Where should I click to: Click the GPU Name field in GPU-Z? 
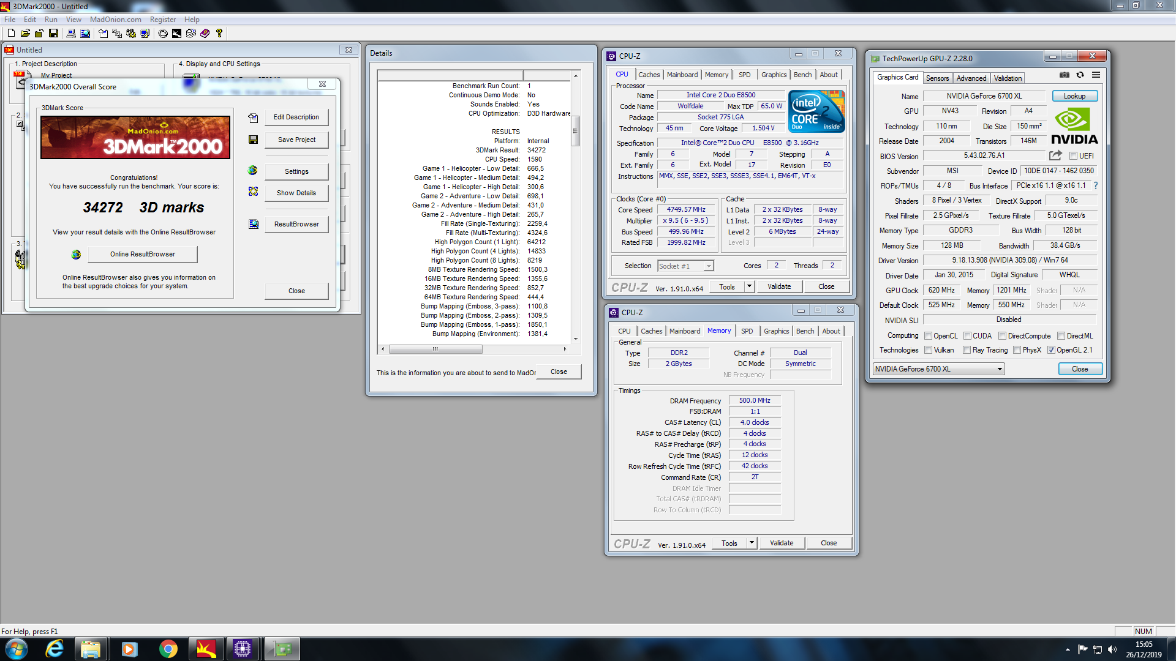984,96
